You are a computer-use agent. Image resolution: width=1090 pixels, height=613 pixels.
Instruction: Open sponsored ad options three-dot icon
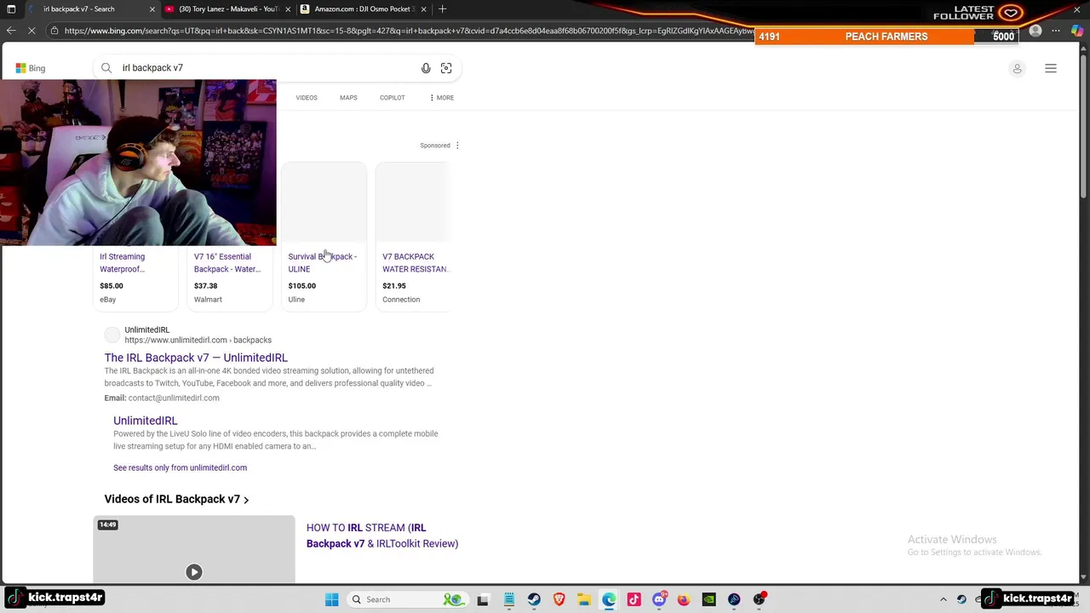(457, 146)
